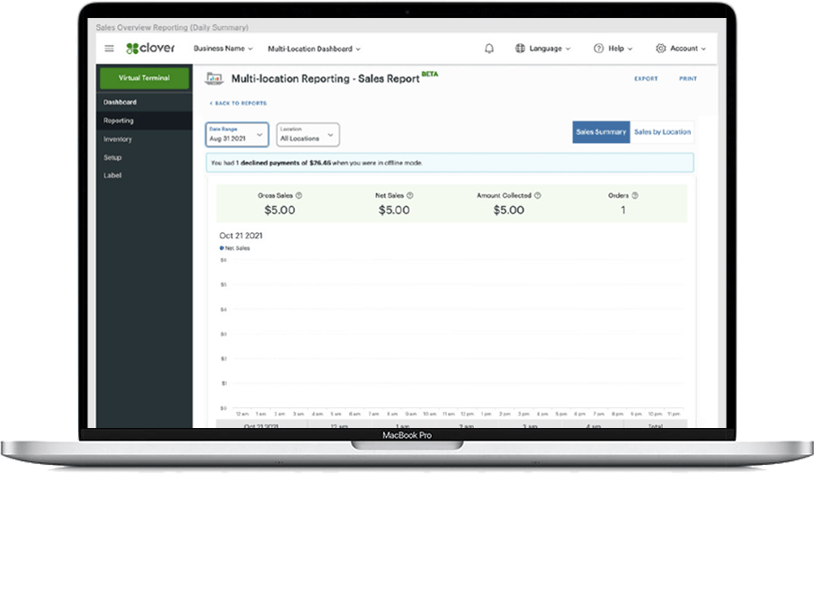Show the Orders info tooltip icon
The image size is (814, 598).
coord(635,196)
